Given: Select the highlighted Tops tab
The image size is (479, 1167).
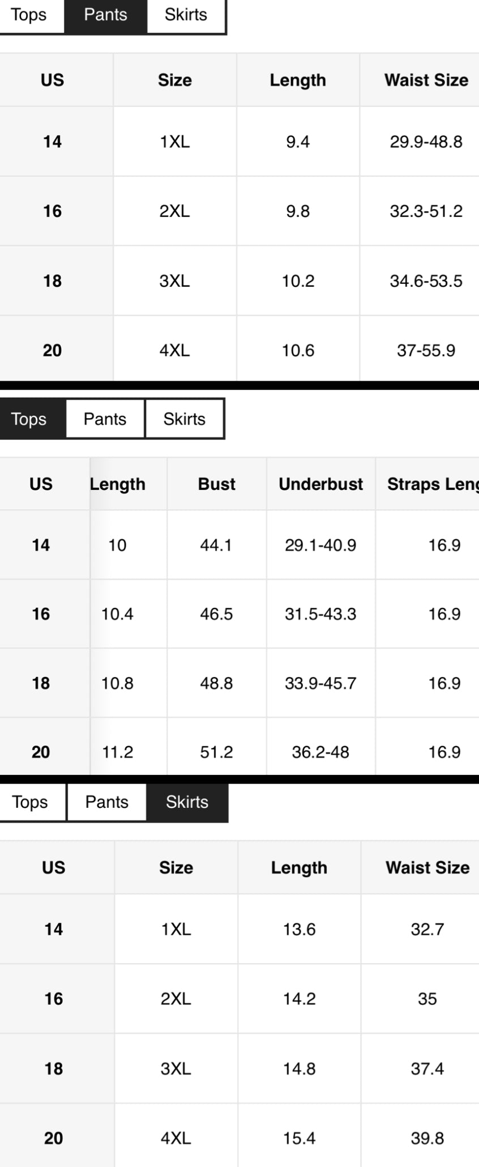Looking at the screenshot, I should point(29,419).
